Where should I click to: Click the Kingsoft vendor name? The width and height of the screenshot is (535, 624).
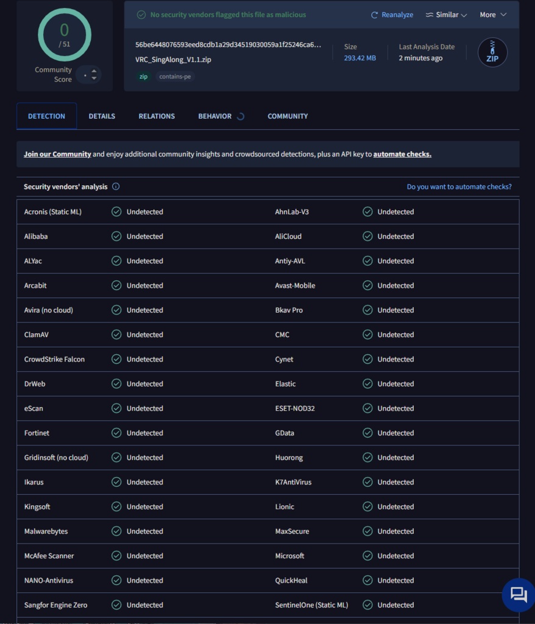pos(37,506)
